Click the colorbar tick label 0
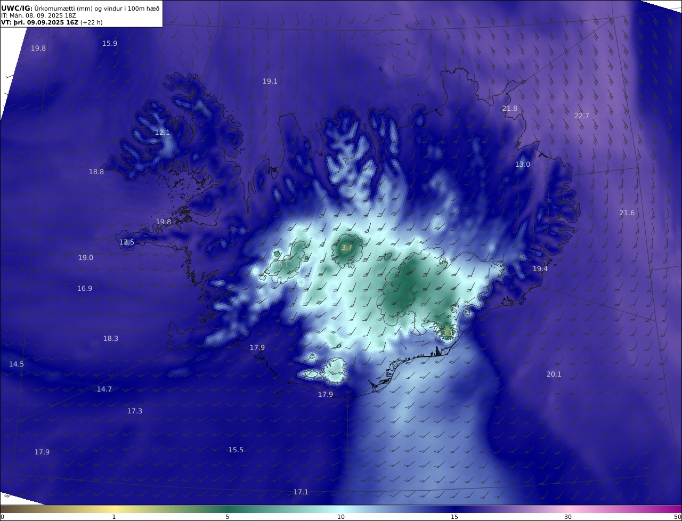This screenshot has width=682, height=521. click(2, 517)
